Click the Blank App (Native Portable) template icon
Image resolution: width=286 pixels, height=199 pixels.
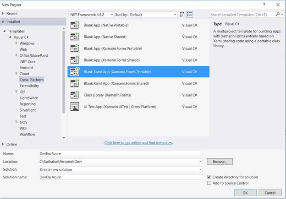[75, 25]
